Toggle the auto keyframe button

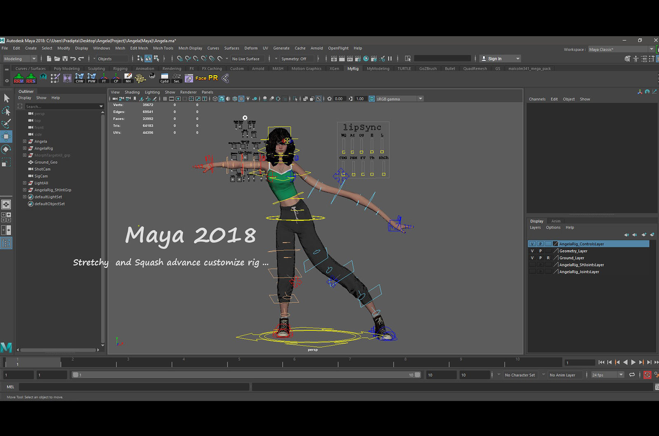647,375
